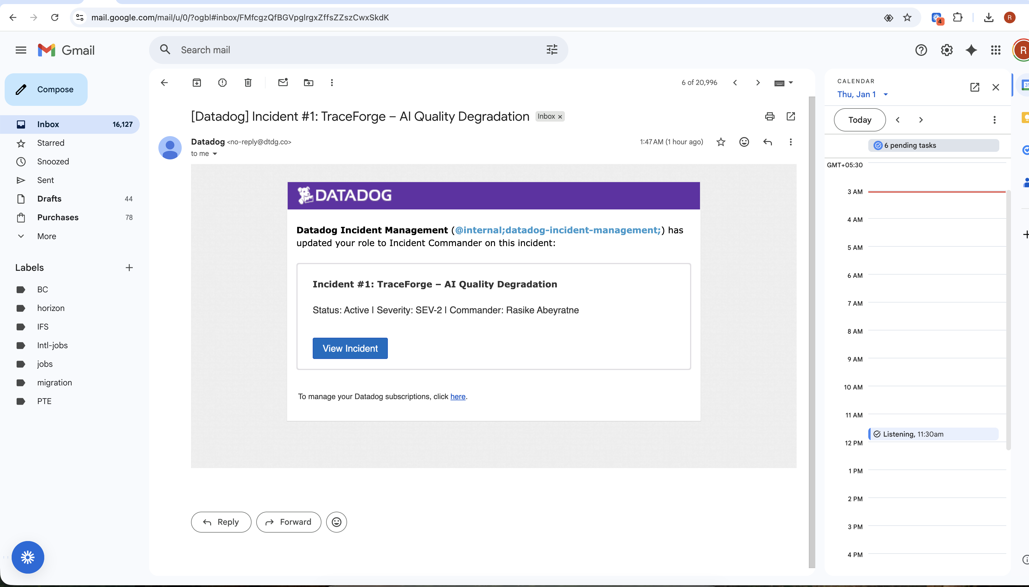
Task: Click the 'here' subscriptions link
Action: 458,397
